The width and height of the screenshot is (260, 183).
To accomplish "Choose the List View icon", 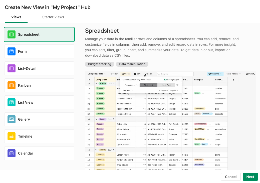I will coord(12,102).
